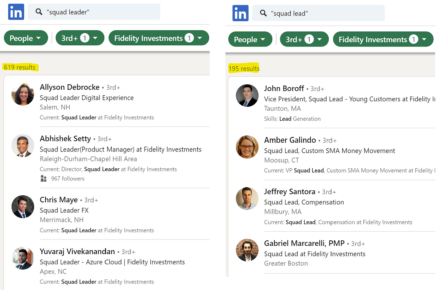Click "Greater Boston" location text
The height and width of the screenshot is (290, 443).
(286, 263)
